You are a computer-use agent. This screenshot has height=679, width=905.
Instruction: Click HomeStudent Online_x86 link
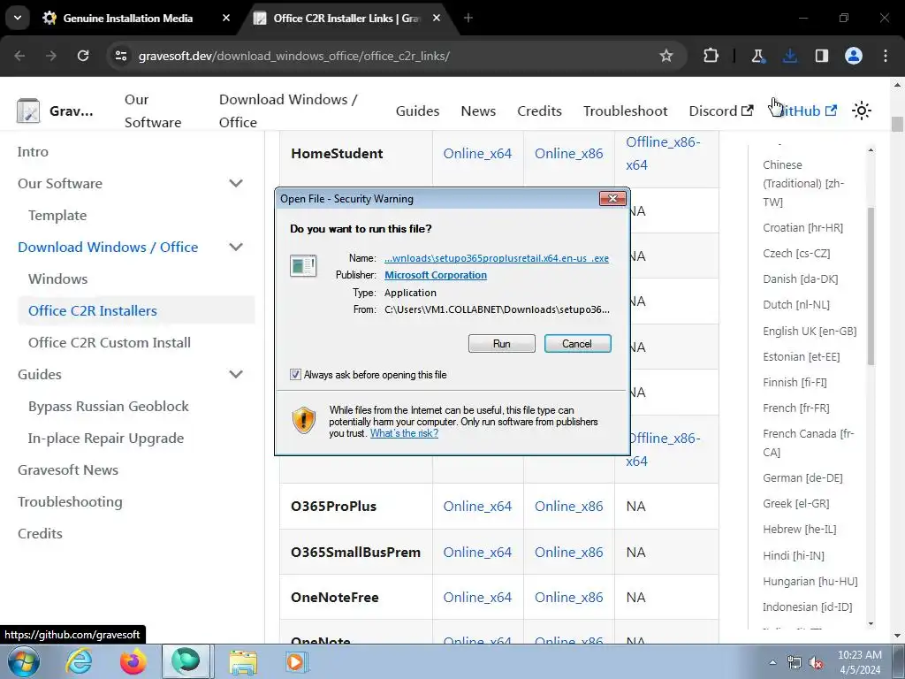tap(568, 154)
